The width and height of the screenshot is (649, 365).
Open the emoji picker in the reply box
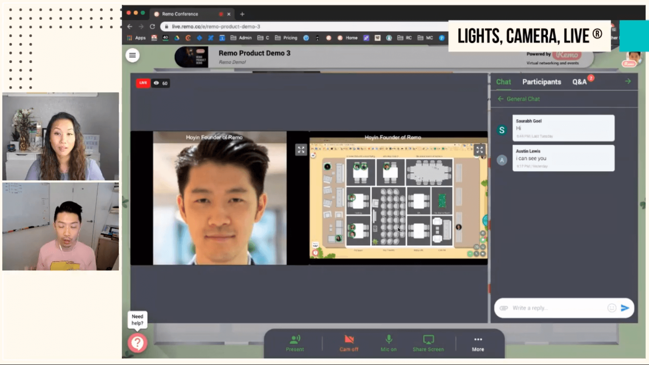click(611, 307)
